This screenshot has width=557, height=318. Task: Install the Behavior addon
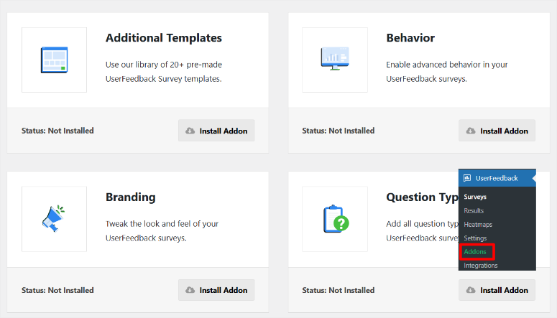pos(497,131)
